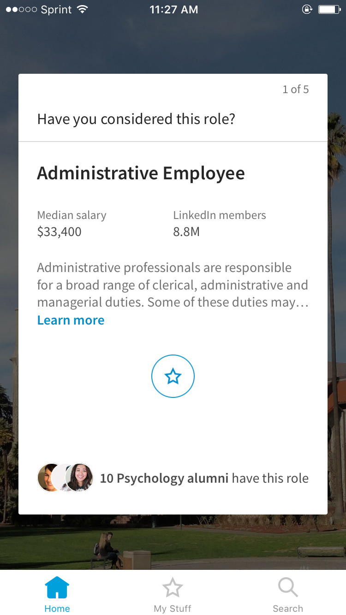The width and height of the screenshot is (346, 615).
Task: Tap the battery icon in status bar
Action: [329, 10]
